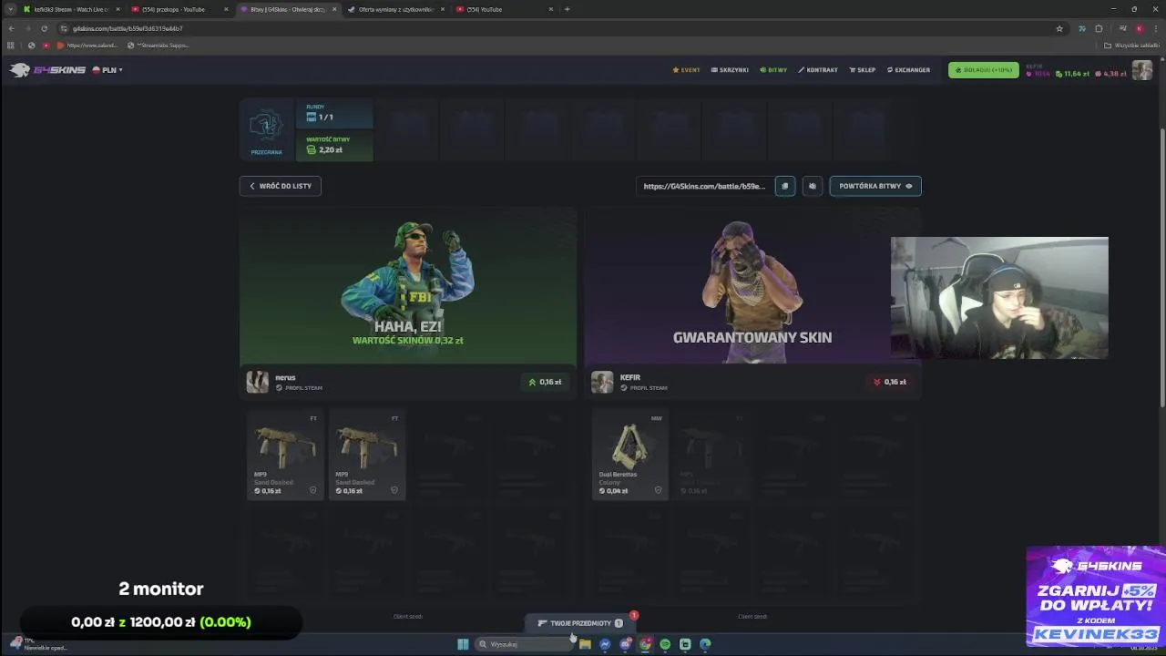Open the EVENT menu item

[686, 70]
